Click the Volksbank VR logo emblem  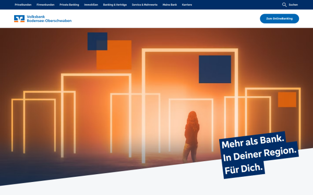click(19, 19)
